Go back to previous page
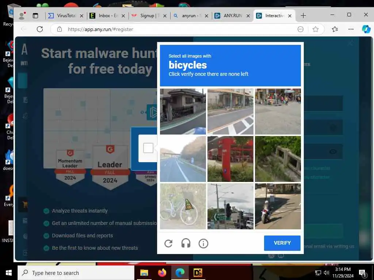The height and width of the screenshot is (280, 374). pyautogui.click(x=24, y=29)
